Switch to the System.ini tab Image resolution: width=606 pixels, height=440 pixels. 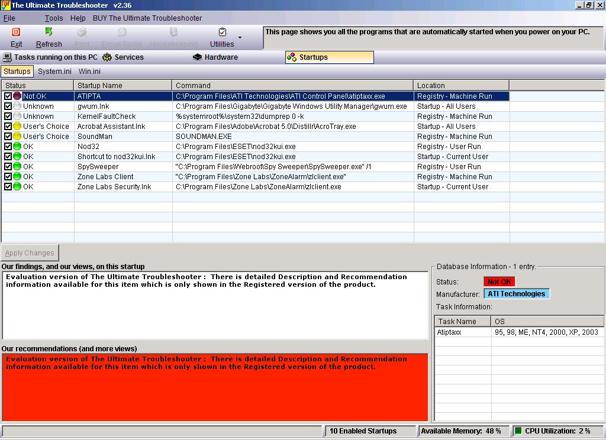click(54, 71)
